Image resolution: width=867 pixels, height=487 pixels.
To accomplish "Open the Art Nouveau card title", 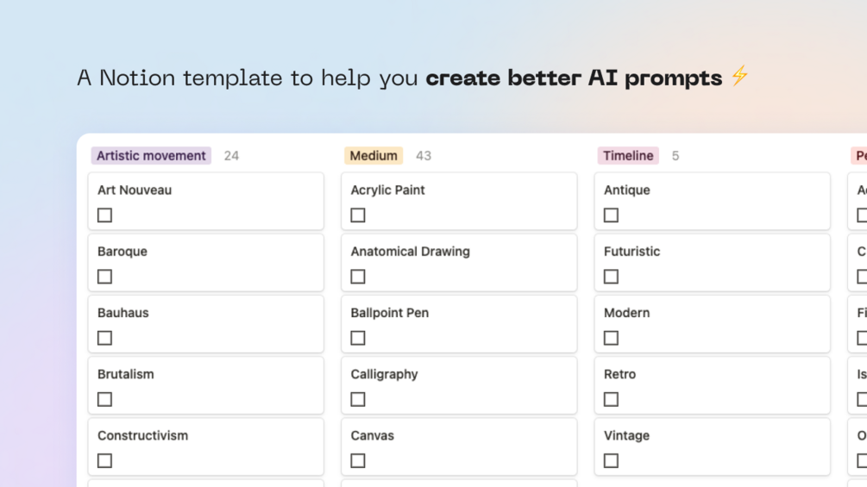I will point(135,190).
